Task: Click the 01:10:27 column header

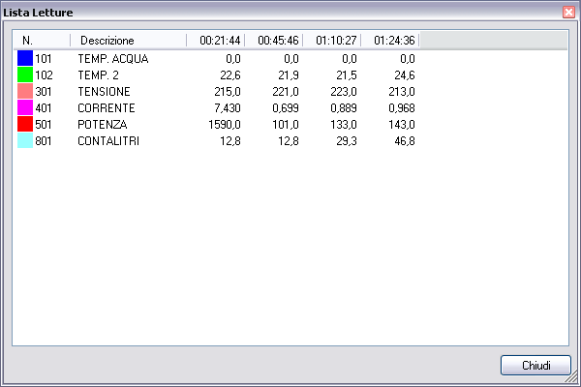Action: pos(331,41)
